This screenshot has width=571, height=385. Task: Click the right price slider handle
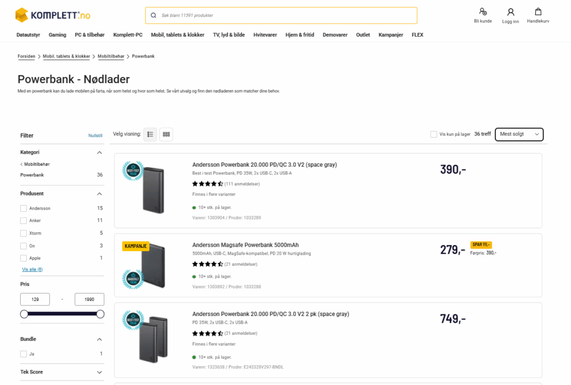[x=100, y=314]
